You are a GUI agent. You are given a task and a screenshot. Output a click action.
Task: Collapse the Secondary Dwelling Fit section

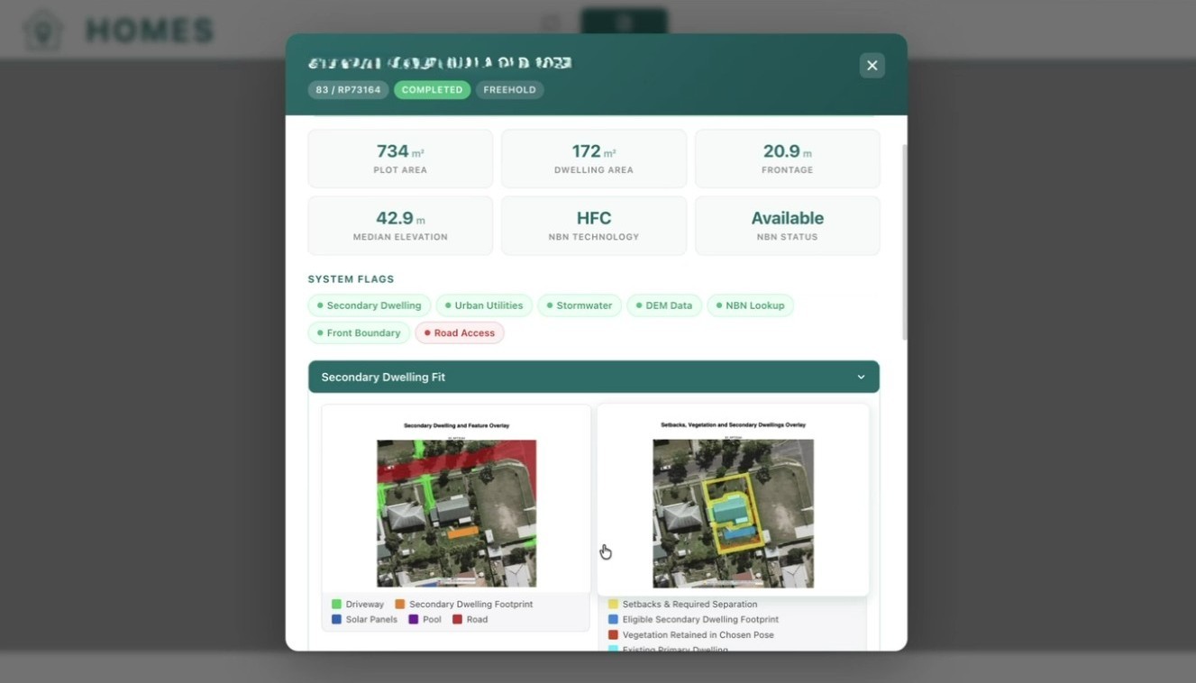(x=861, y=378)
